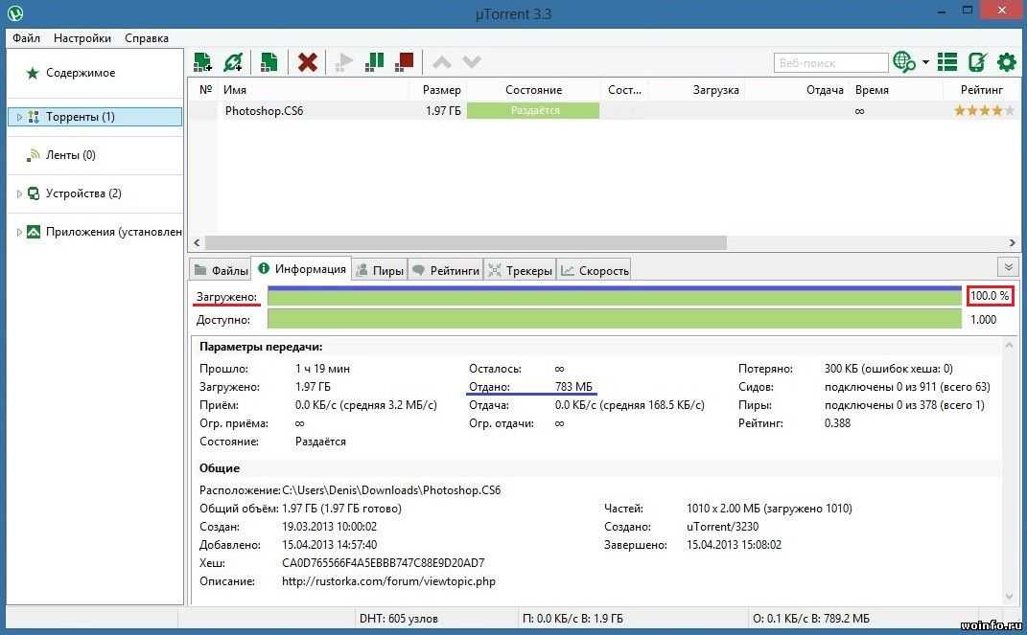This screenshot has width=1027, height=635.
Task: Sort torrents by the Отдача column header
Action: 825,90
